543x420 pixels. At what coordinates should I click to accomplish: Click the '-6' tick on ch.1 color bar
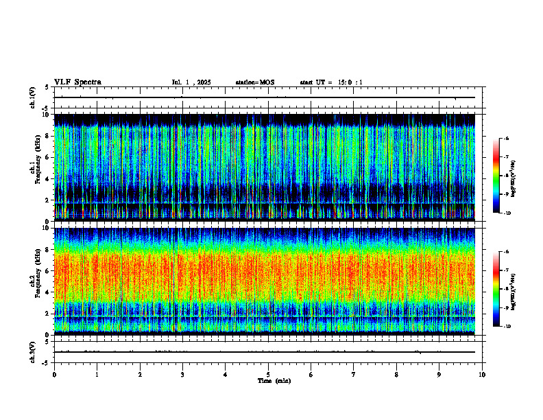506,138
